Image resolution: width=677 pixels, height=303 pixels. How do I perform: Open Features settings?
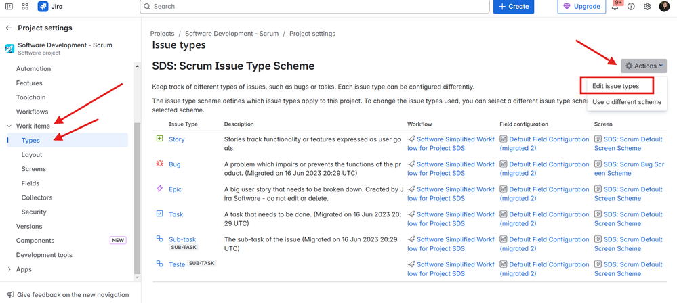coord(29,83)
